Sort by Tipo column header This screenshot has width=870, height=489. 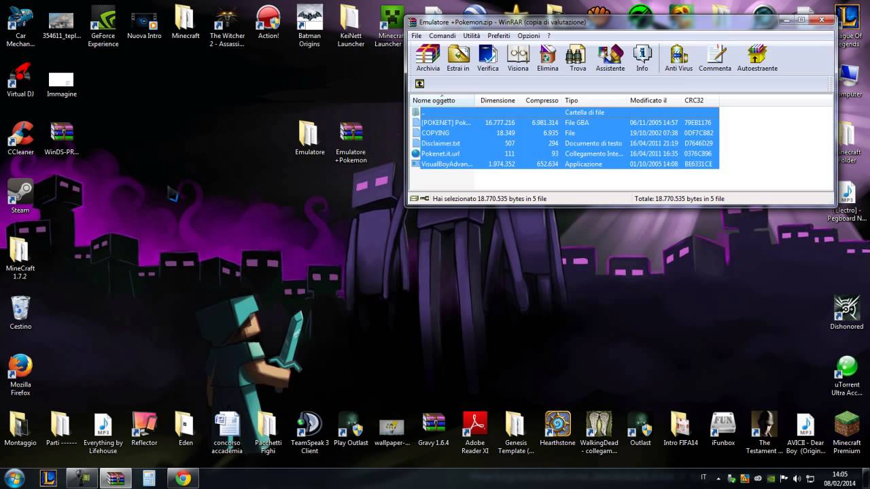point(595,101)
